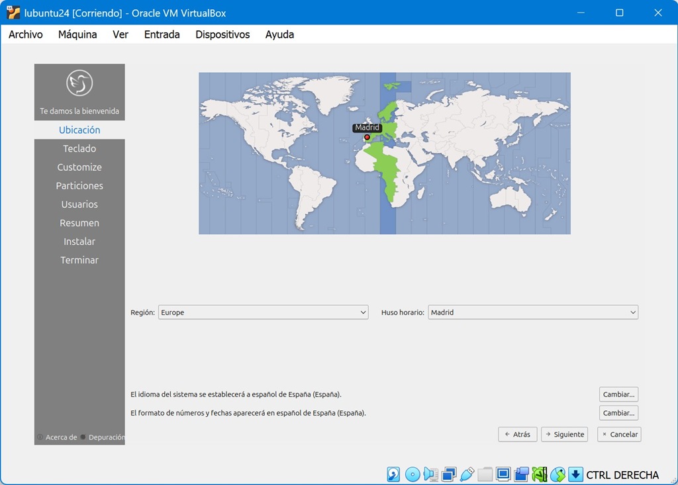This screenshot has width=678, height=485.
Task: Click the blue down-arrow keyboard capture icon
Action: tap(575, 474)
